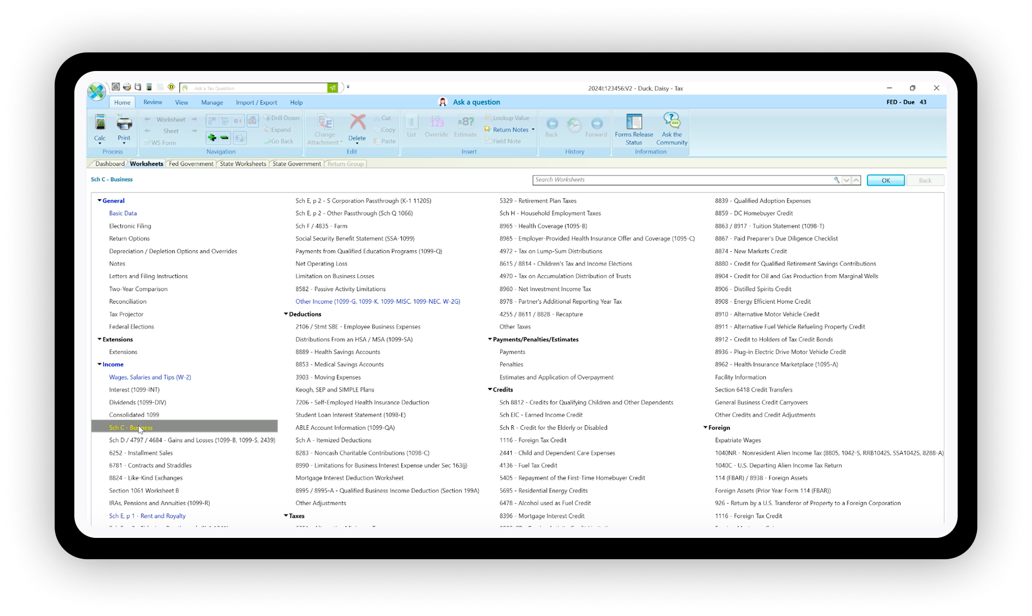This screenshot has height=616, width=1032.
Task: Open the Return Notes dropdown arrow
Action: coord(533,130)
